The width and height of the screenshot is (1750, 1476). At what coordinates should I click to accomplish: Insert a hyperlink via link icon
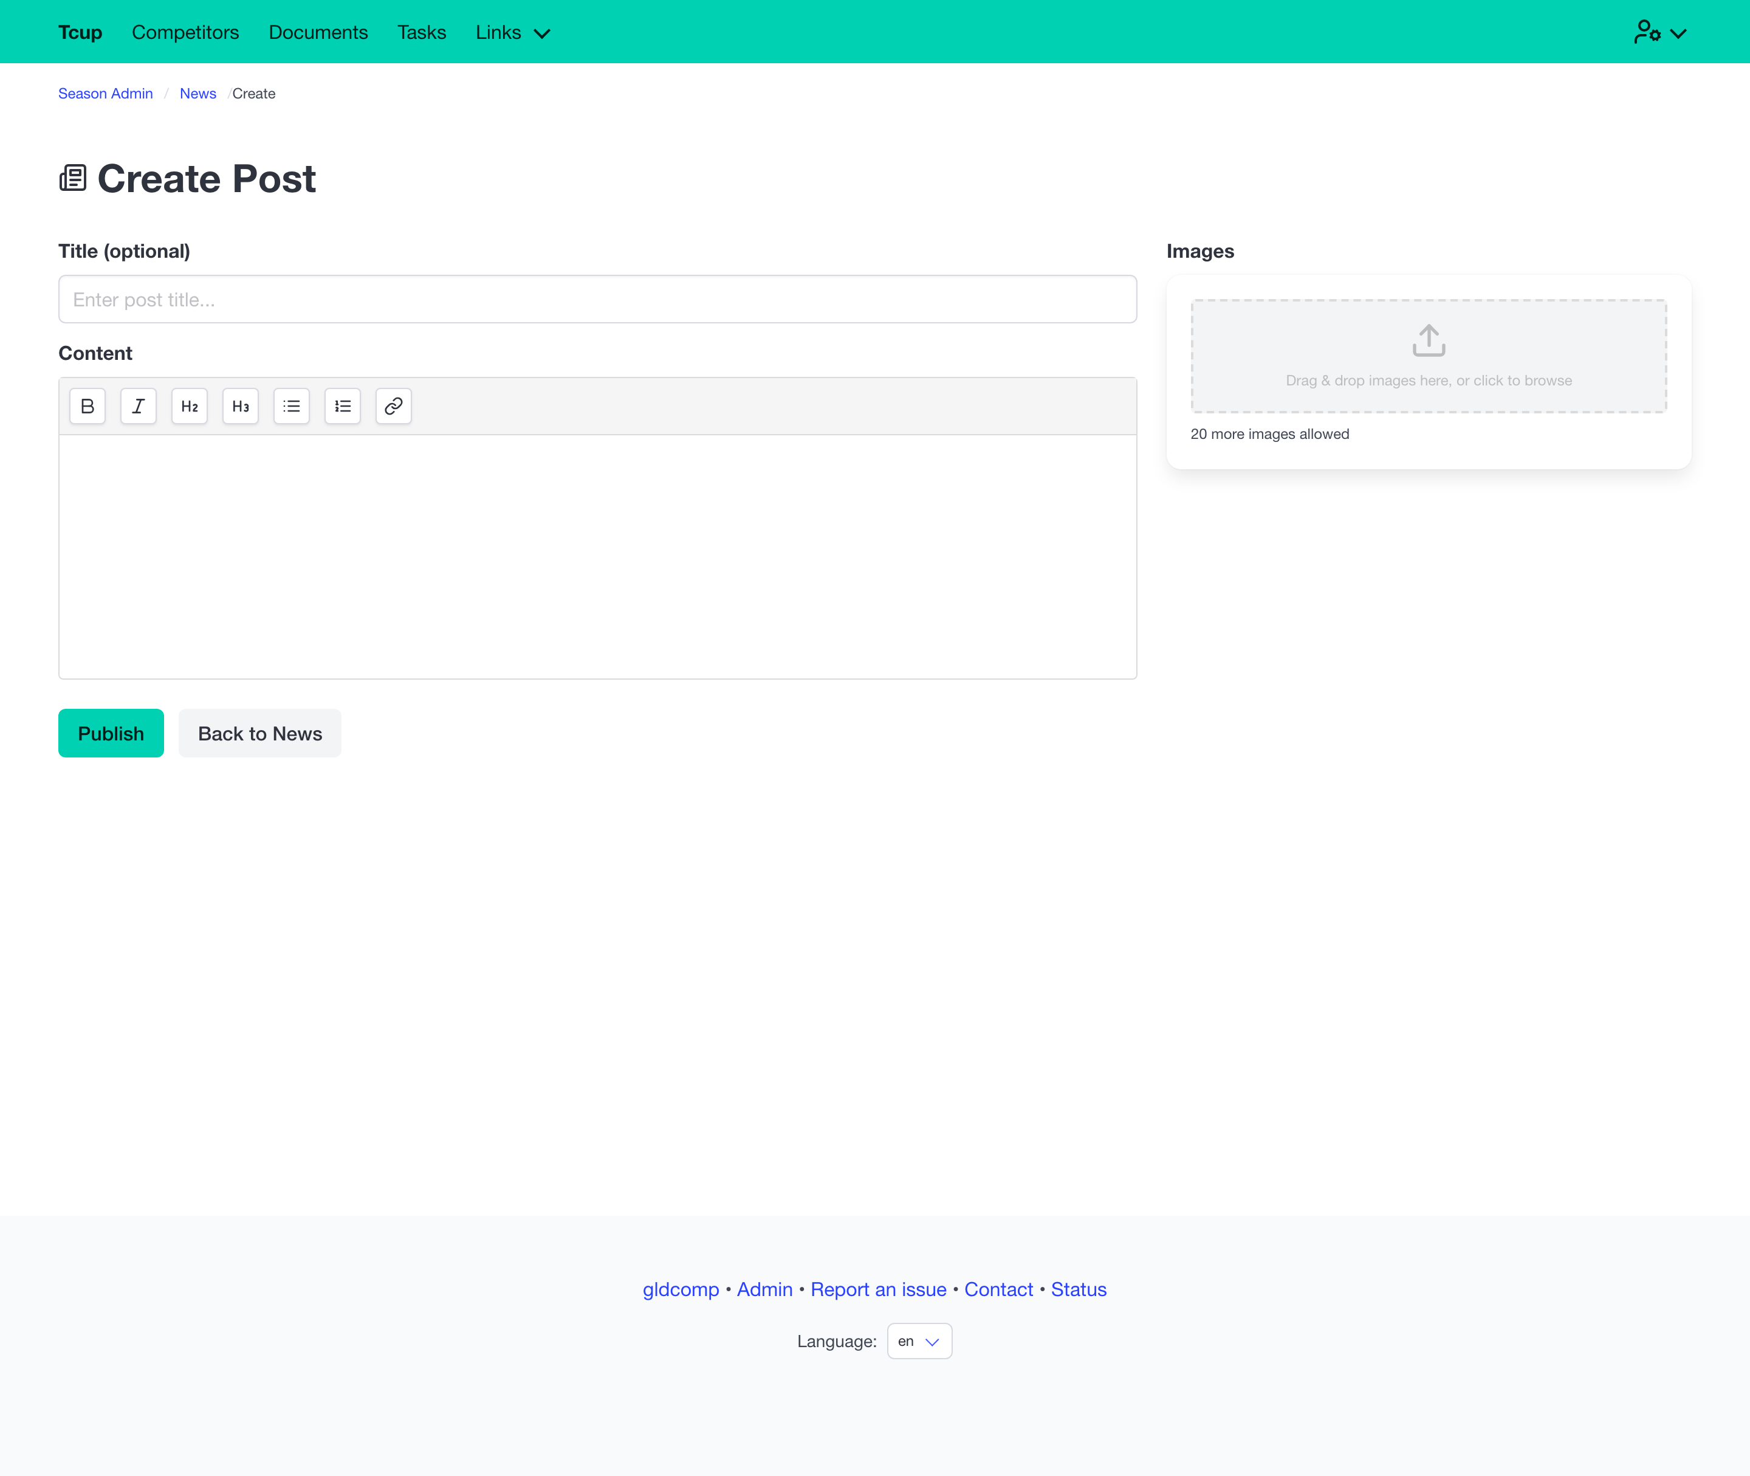point(393,406)
